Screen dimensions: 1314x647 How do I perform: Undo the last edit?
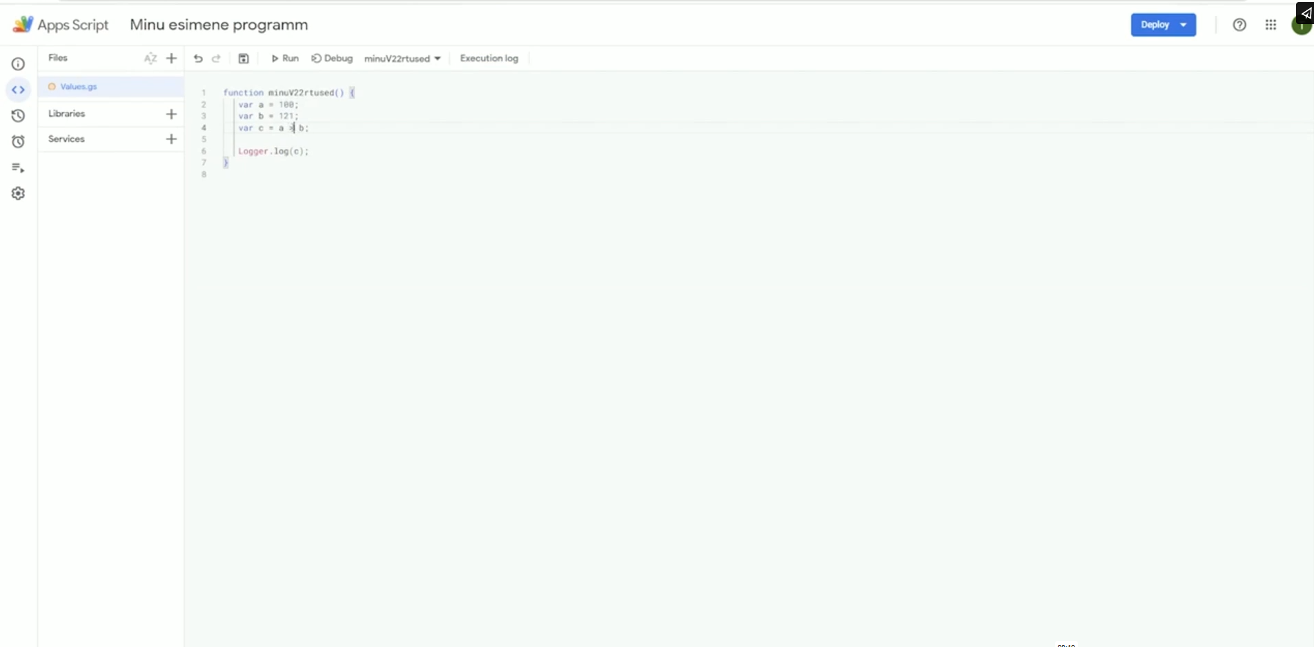(x=198, y=59)
